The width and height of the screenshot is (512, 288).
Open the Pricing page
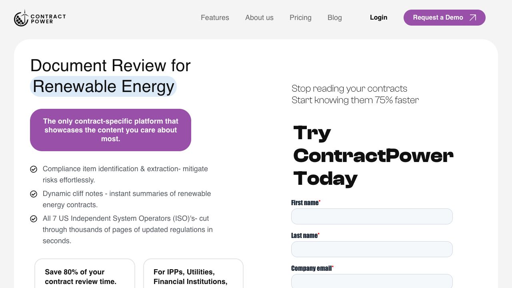coord(300,18)
